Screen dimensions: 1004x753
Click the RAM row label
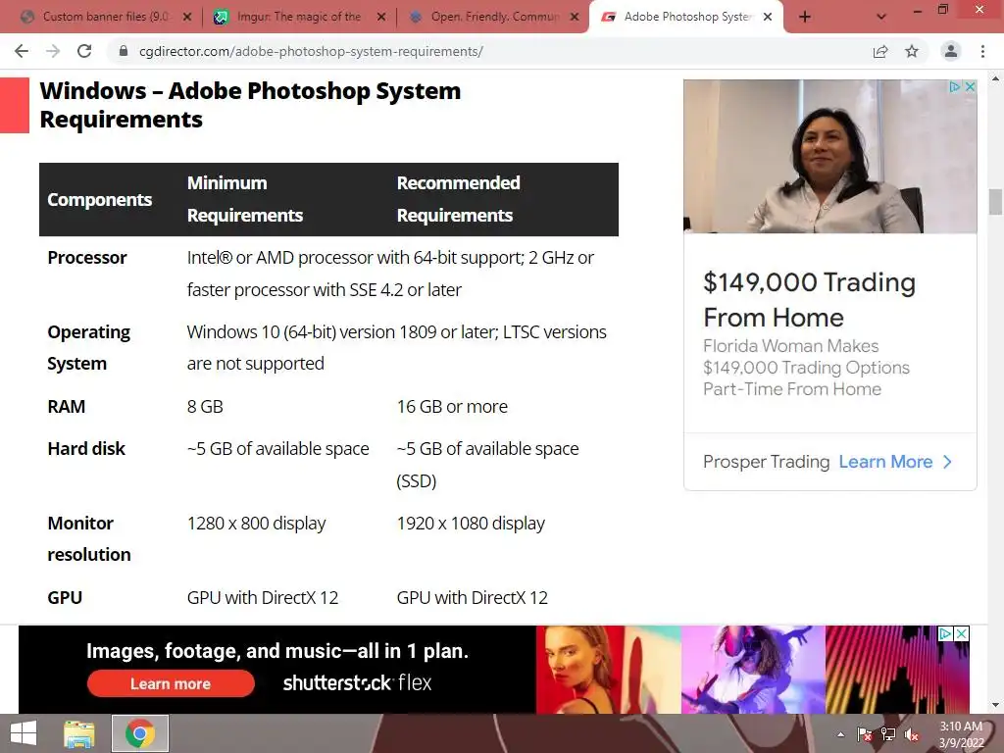(x=66, y=407)
